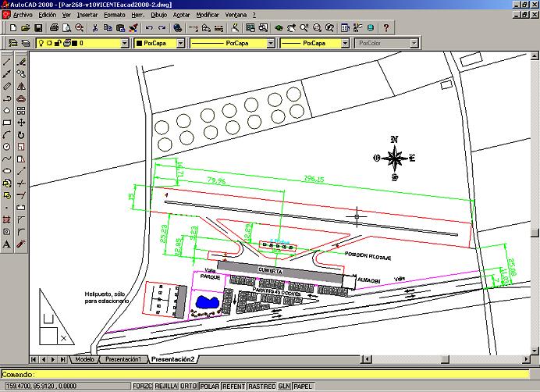Choose the Rectangle draw tool
The image size is (540, 392).
7,123
